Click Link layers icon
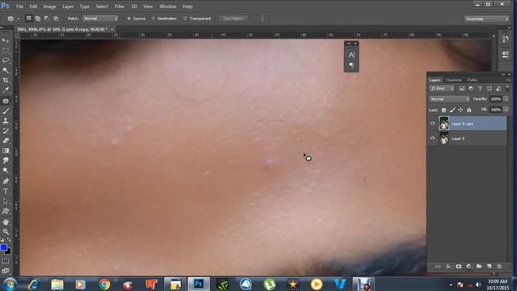 click(438, 266)
